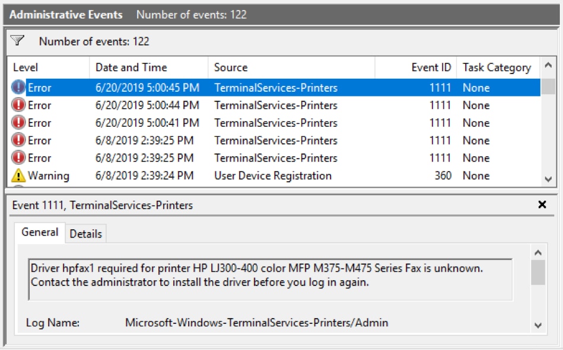
Task: Click inside the driver hpfax1 description text box
Action: click(x=270, y=279)
